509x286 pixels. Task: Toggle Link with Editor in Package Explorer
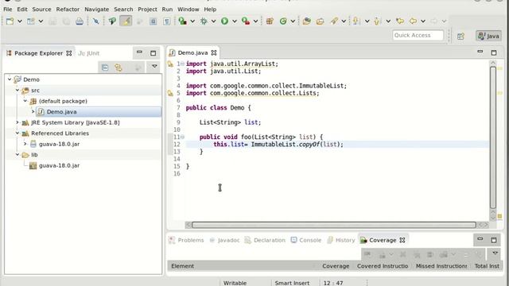pyautogui.click(x=119, y=68)
